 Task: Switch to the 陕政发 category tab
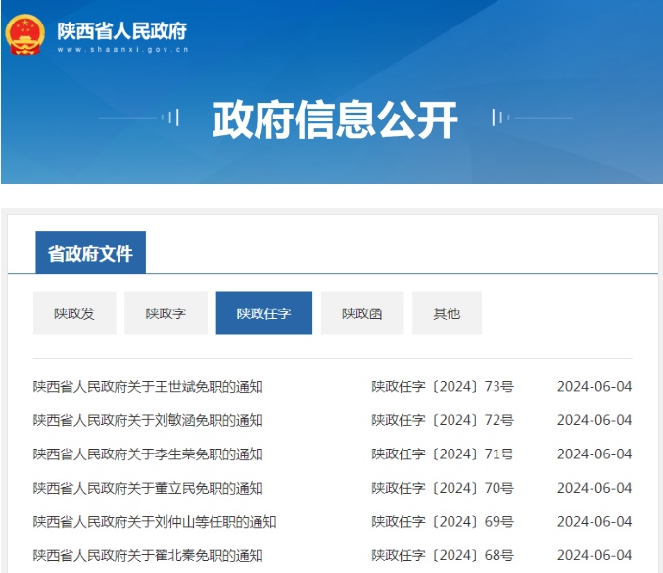[x=74, y=313]
